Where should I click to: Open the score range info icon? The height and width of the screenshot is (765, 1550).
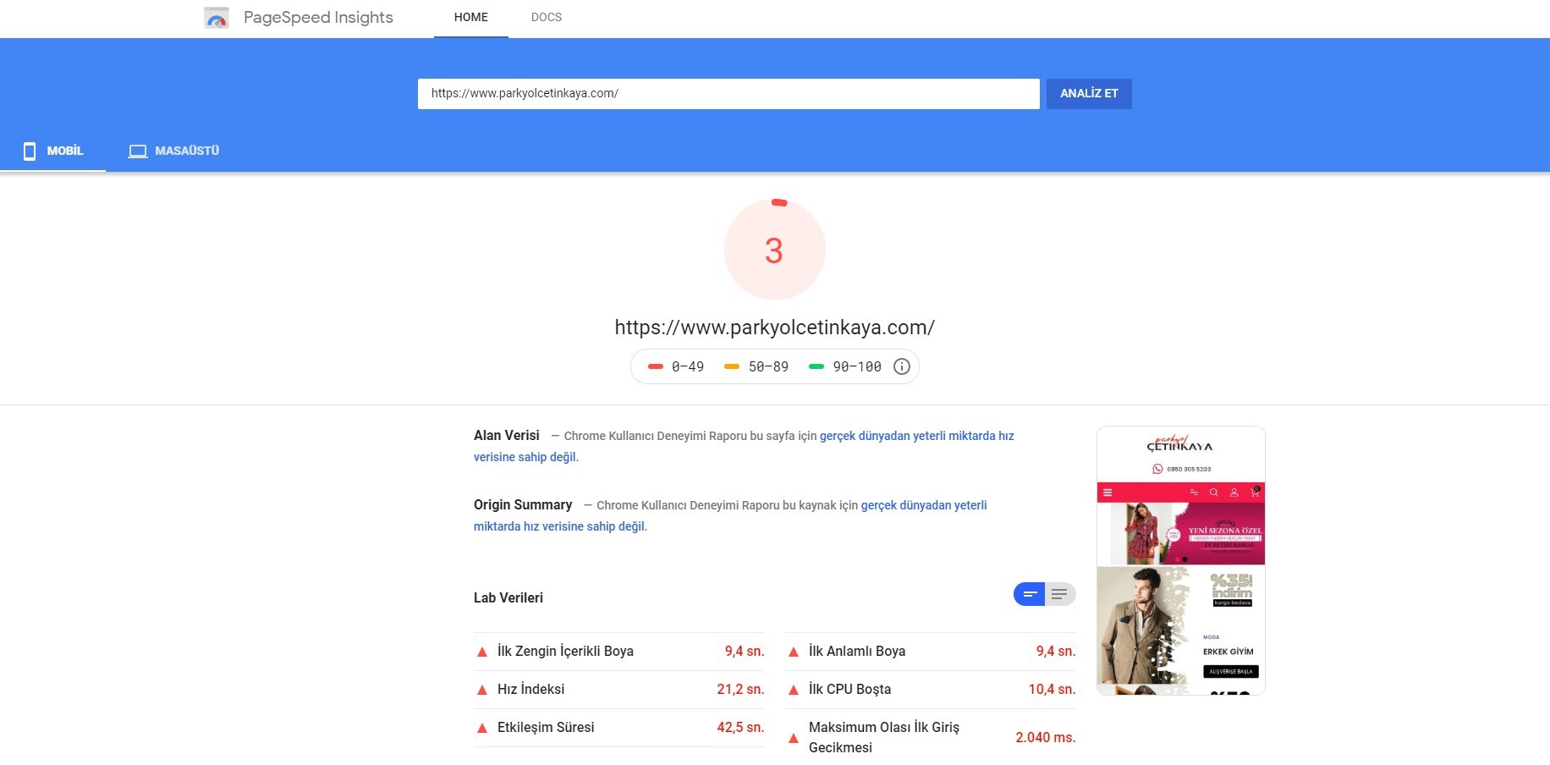click(902, 366)
